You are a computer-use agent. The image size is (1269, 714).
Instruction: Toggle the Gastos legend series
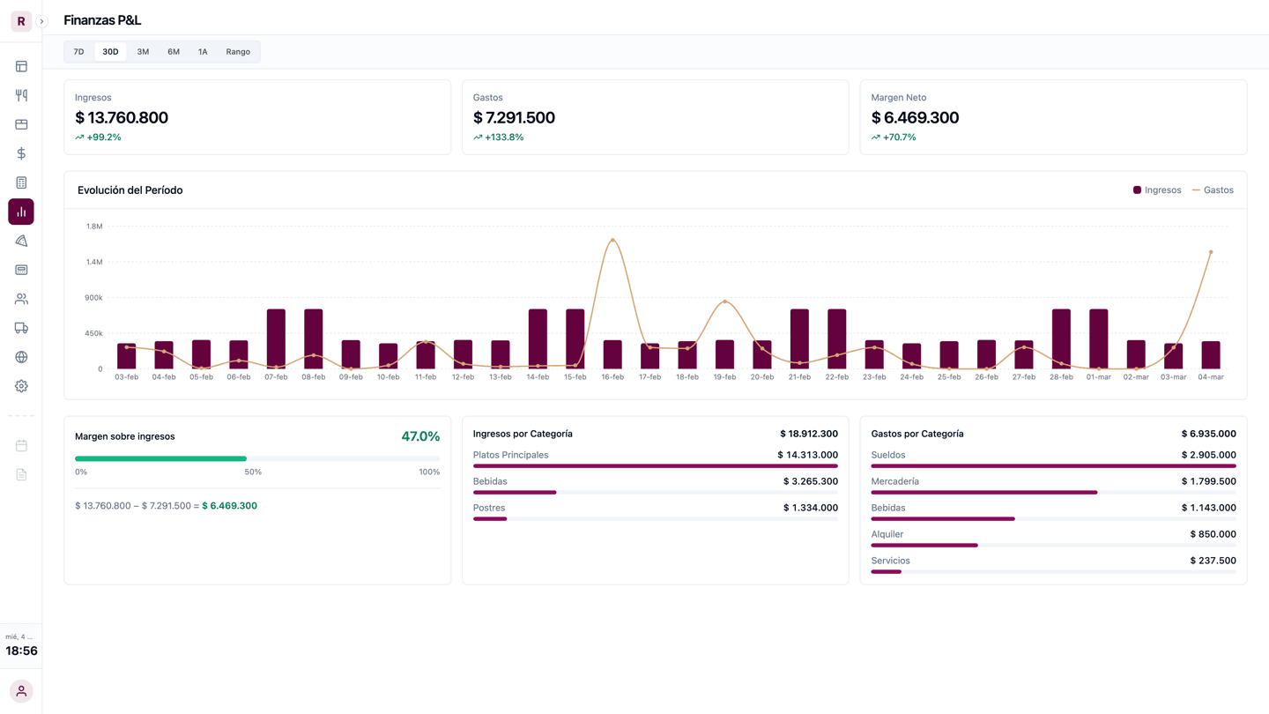1213,190
